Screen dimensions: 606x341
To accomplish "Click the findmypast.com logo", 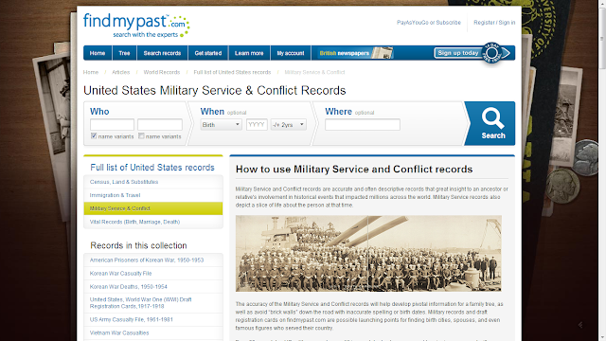I will [x=136, y=26].
